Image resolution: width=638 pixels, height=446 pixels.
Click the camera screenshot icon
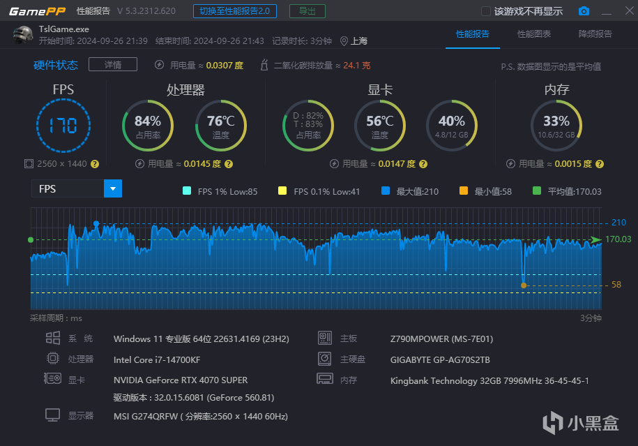[x=584, y=11]
